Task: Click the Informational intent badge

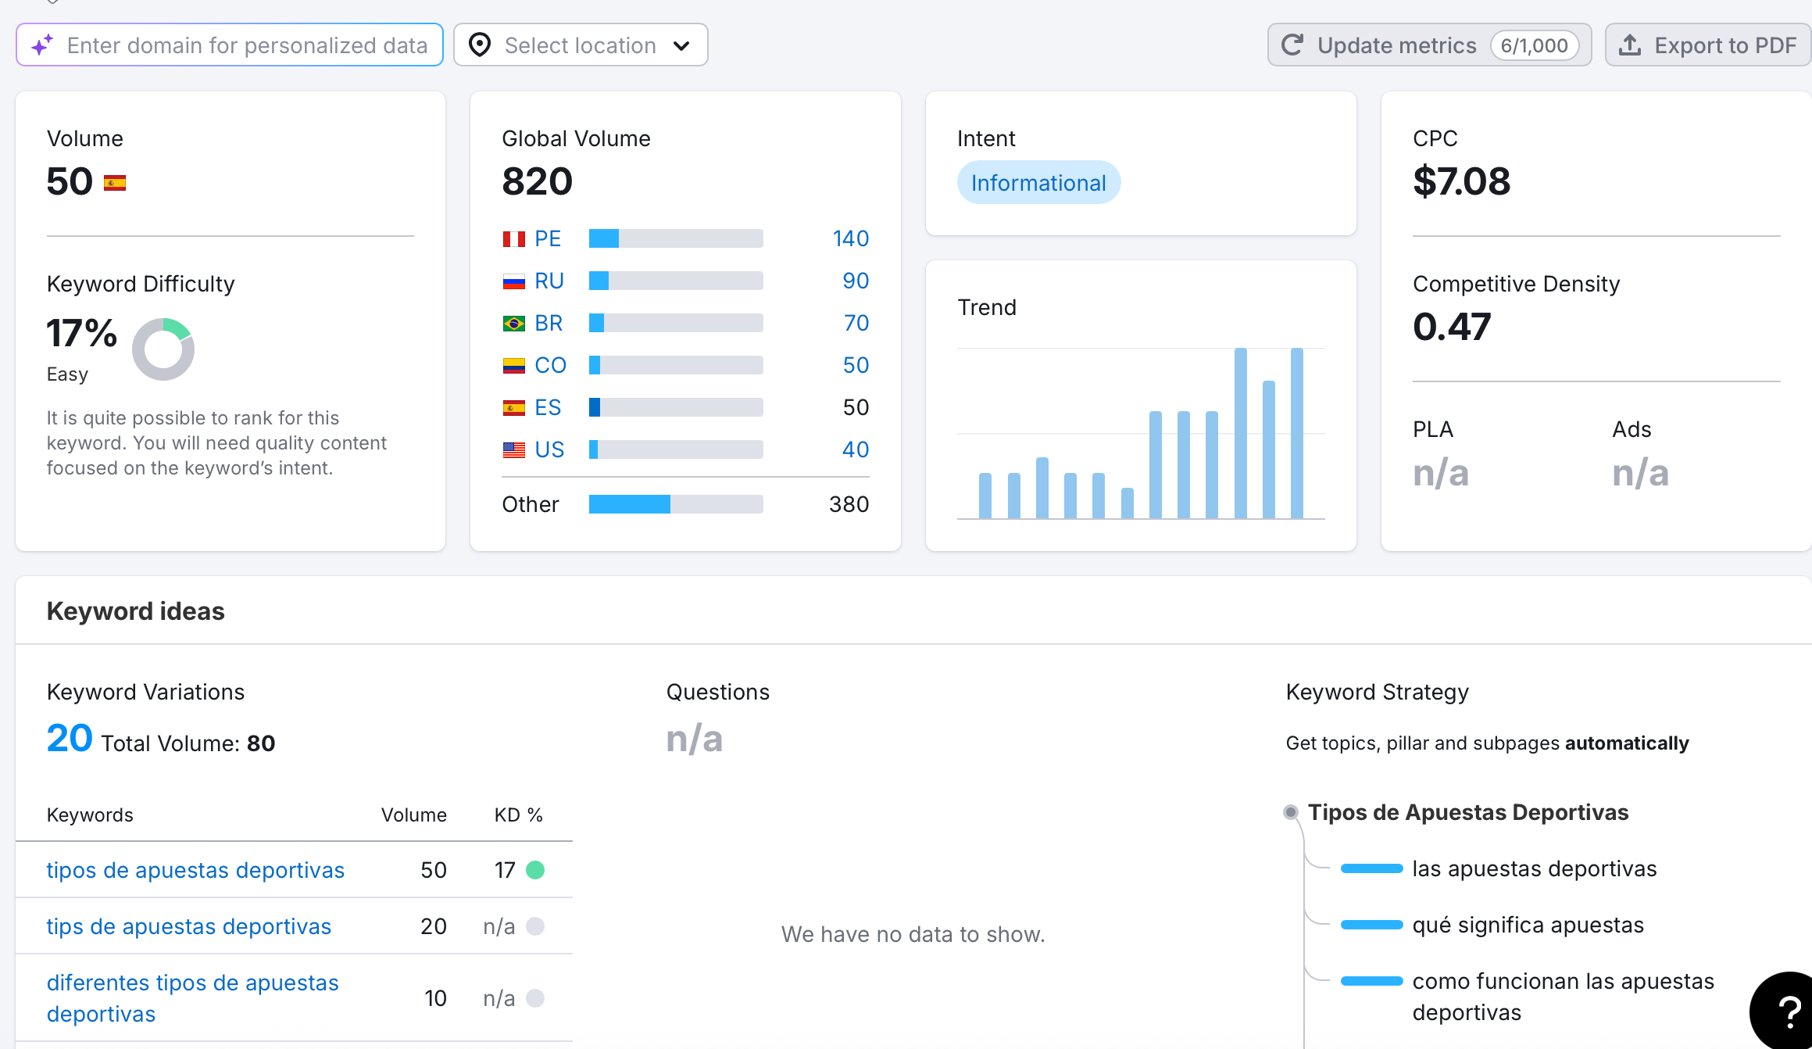Action: [1038, 183]
